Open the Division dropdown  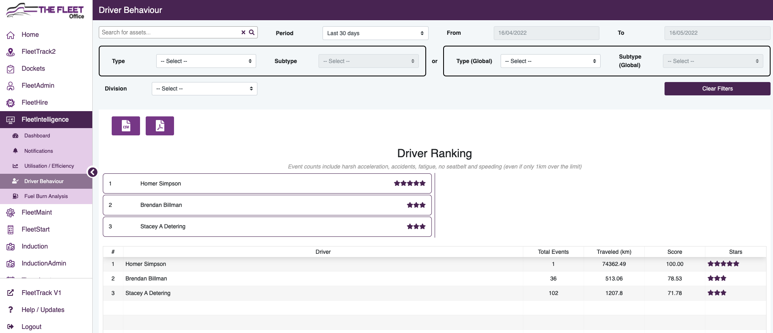[x=204, y=89]
